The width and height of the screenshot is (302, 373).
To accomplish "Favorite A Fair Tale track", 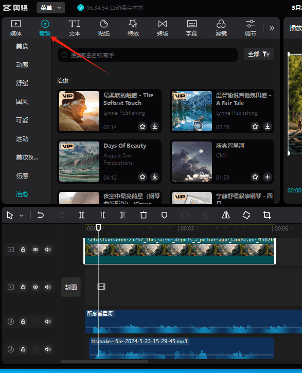I will [255, 127].
